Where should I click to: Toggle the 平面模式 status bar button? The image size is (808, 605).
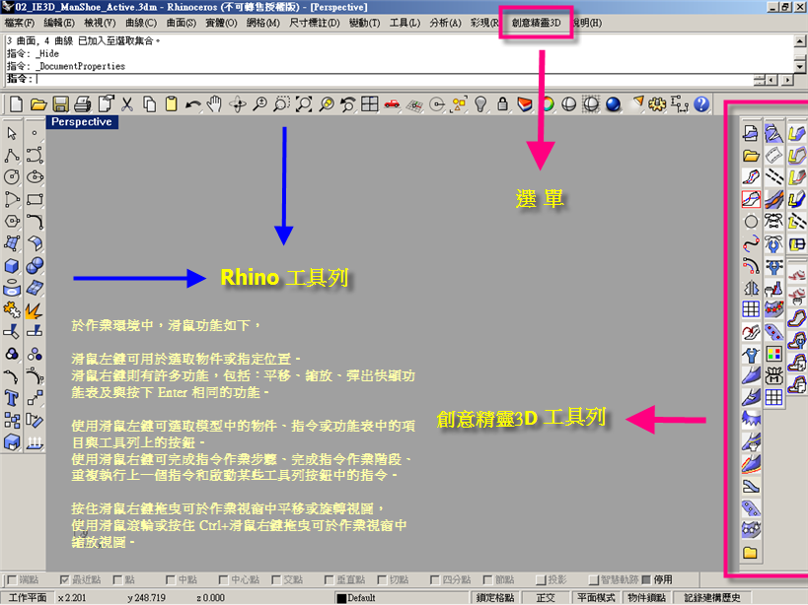(595, 598)
